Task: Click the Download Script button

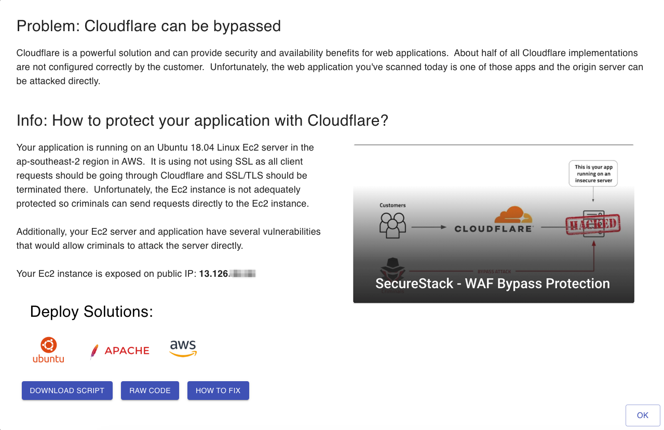Action: [x=67, y=391]
